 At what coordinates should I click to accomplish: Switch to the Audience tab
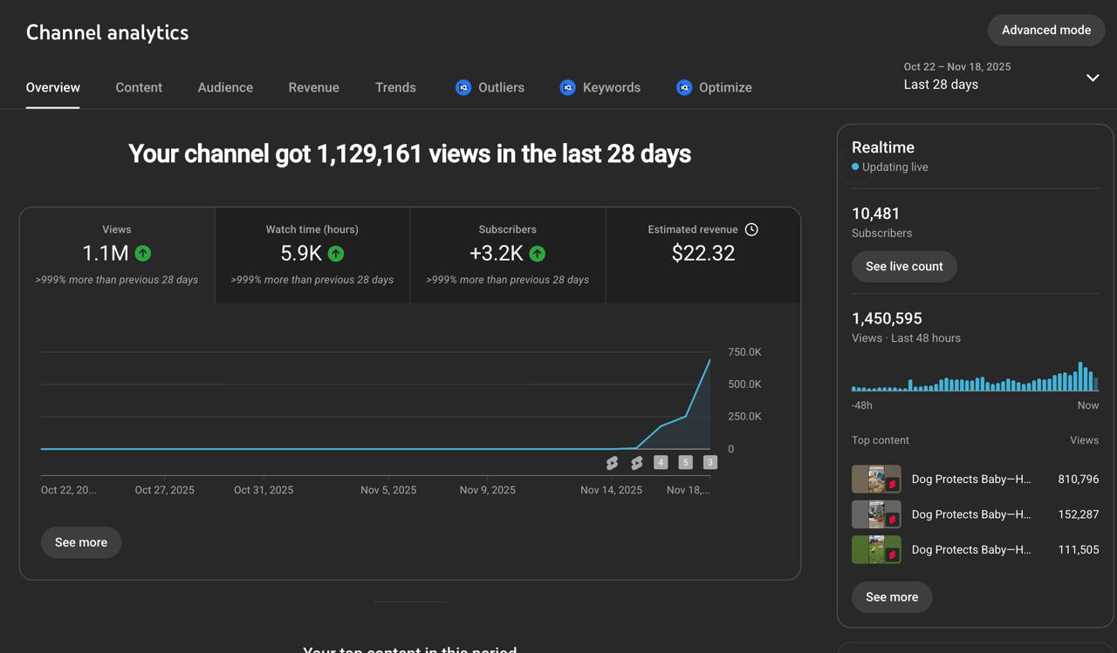click(x=225, y=87)
